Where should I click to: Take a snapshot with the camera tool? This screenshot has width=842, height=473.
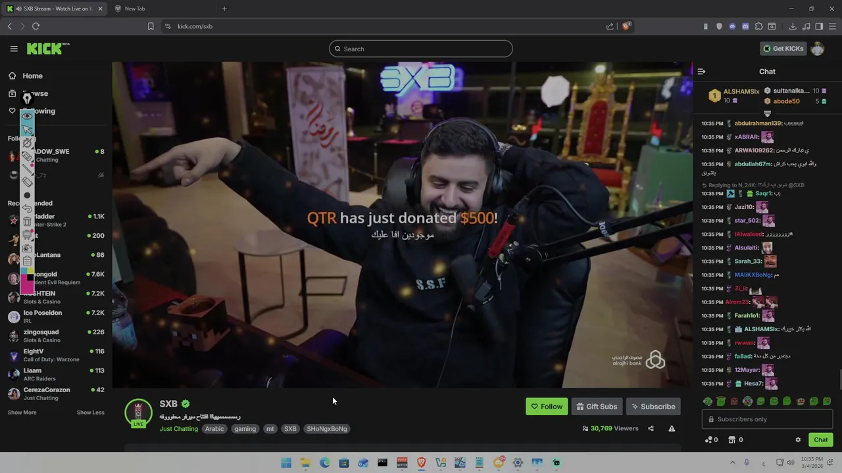[27, 248]
